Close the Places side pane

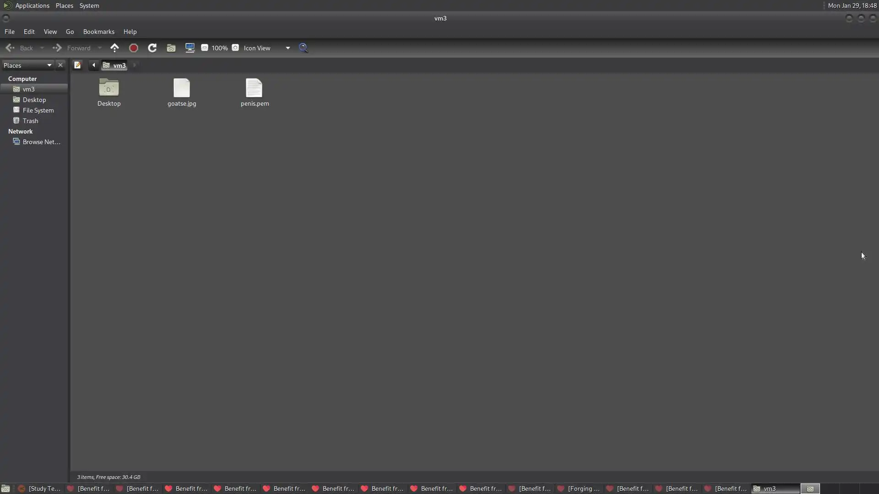[x=60, y=65]
